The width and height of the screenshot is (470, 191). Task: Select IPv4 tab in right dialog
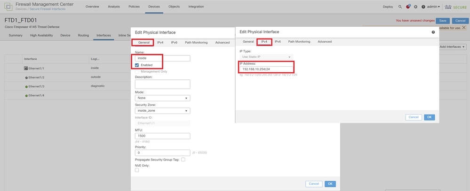264,42
